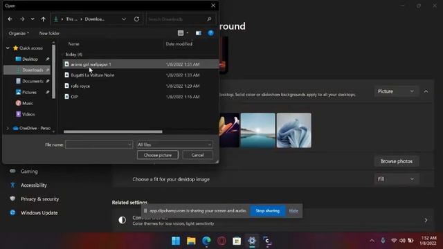Switch to Settings app on taskbar

pos(252,241)
